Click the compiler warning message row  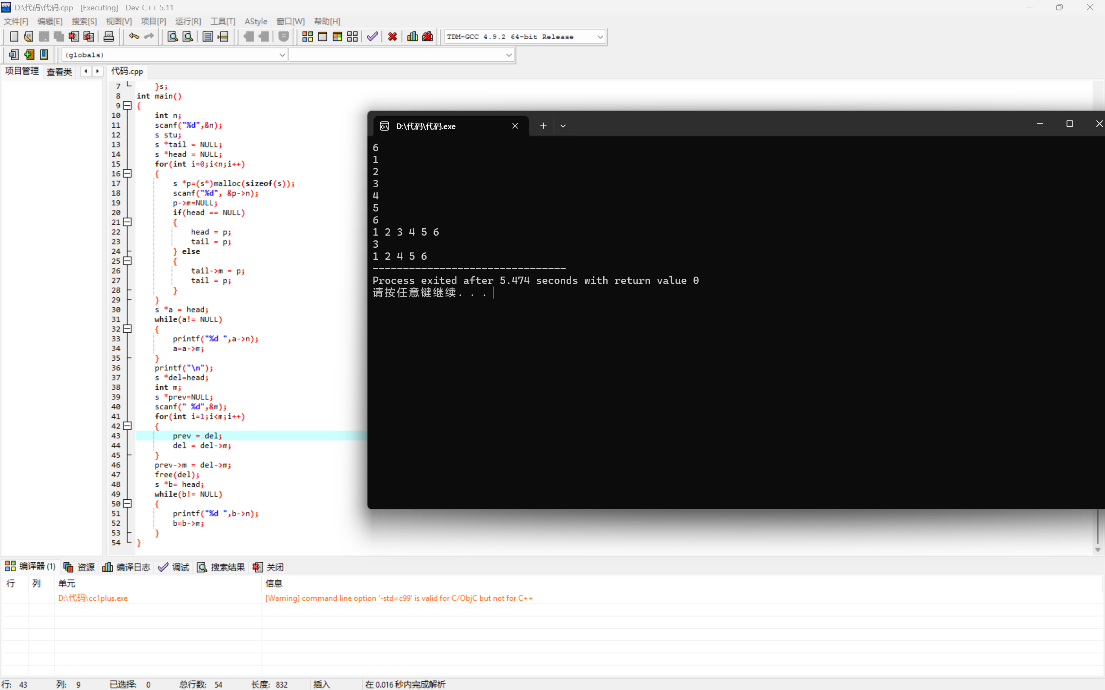click(398, 598)
